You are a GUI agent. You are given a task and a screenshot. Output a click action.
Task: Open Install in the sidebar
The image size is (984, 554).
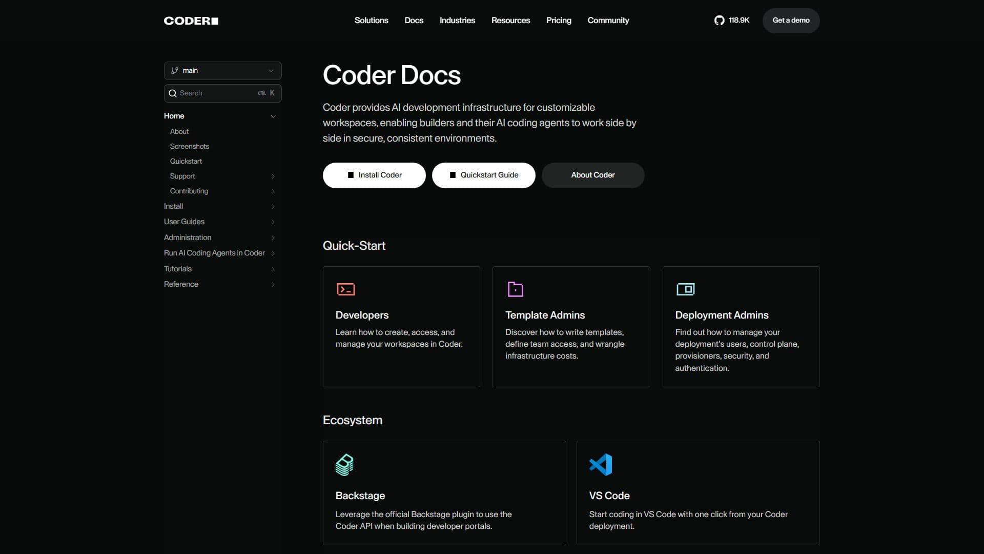click(173, 206)
